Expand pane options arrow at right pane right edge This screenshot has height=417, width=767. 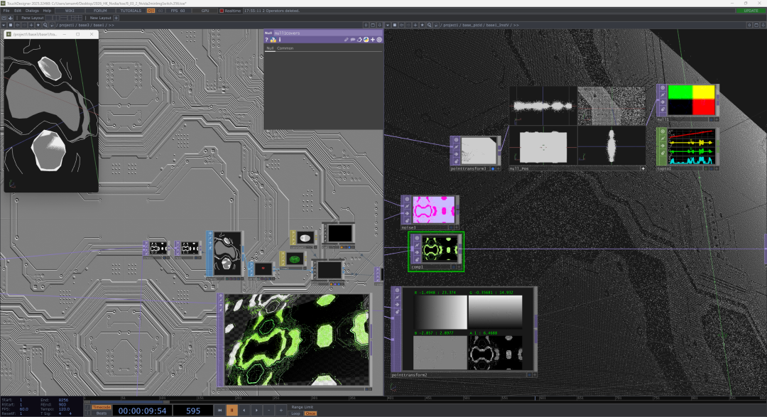click(x=763, y=25)
